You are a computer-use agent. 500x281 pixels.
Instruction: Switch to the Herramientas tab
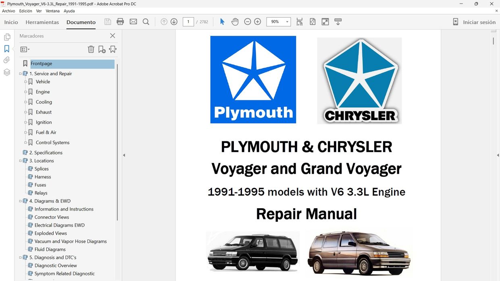(42, 22)
